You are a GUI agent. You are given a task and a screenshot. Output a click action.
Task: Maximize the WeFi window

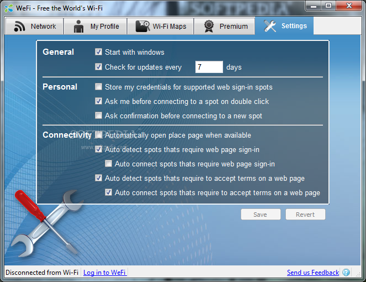328,6
